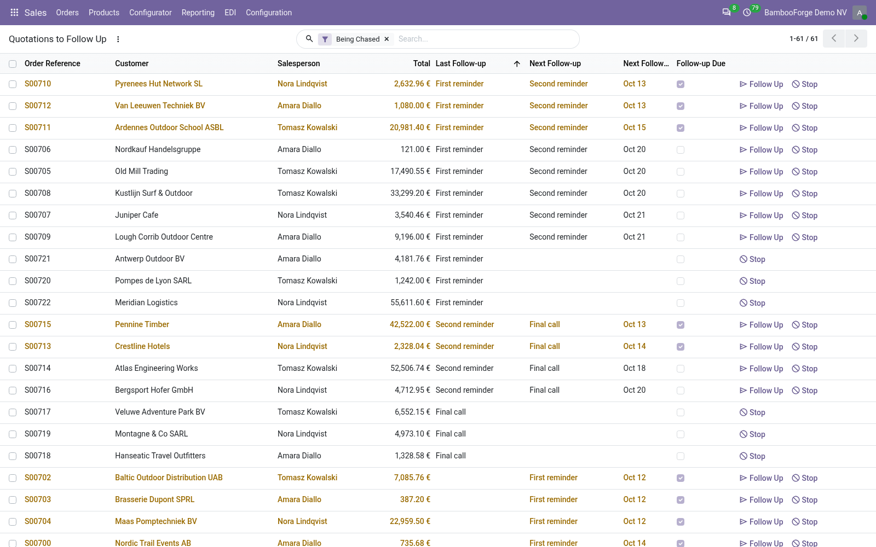Screen dimensions: 876x547
Task: Open the user avatar menu
Action: [860, 13]
